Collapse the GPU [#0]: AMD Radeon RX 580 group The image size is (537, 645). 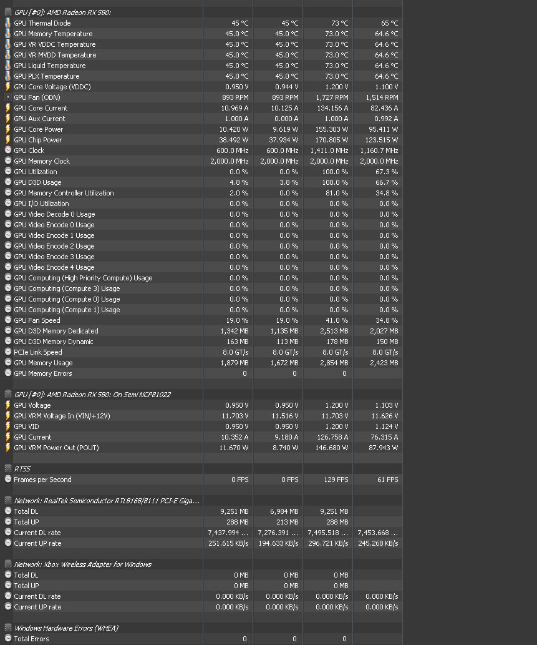click(8, 12)
